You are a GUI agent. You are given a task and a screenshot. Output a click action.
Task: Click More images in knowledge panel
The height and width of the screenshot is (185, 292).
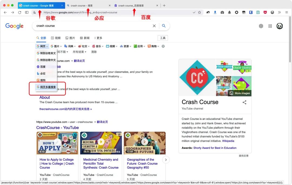click(240, 93)
